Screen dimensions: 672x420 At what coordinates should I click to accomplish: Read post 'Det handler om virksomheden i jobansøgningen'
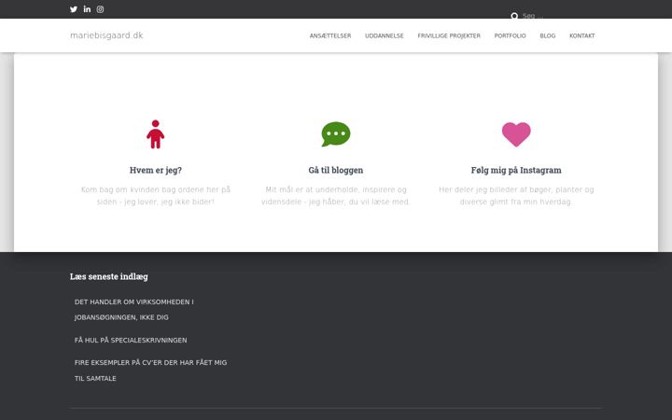coord(133,310)
